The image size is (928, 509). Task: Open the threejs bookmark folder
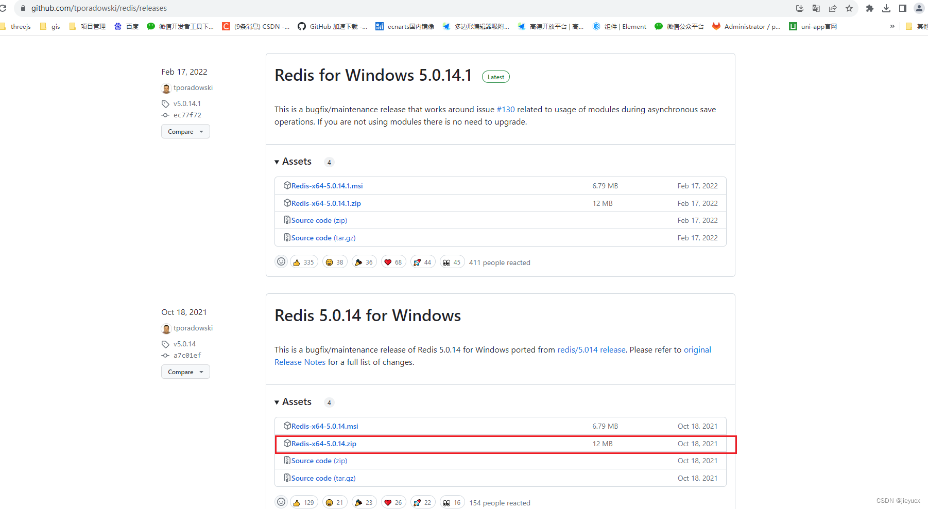click(16, 26)
